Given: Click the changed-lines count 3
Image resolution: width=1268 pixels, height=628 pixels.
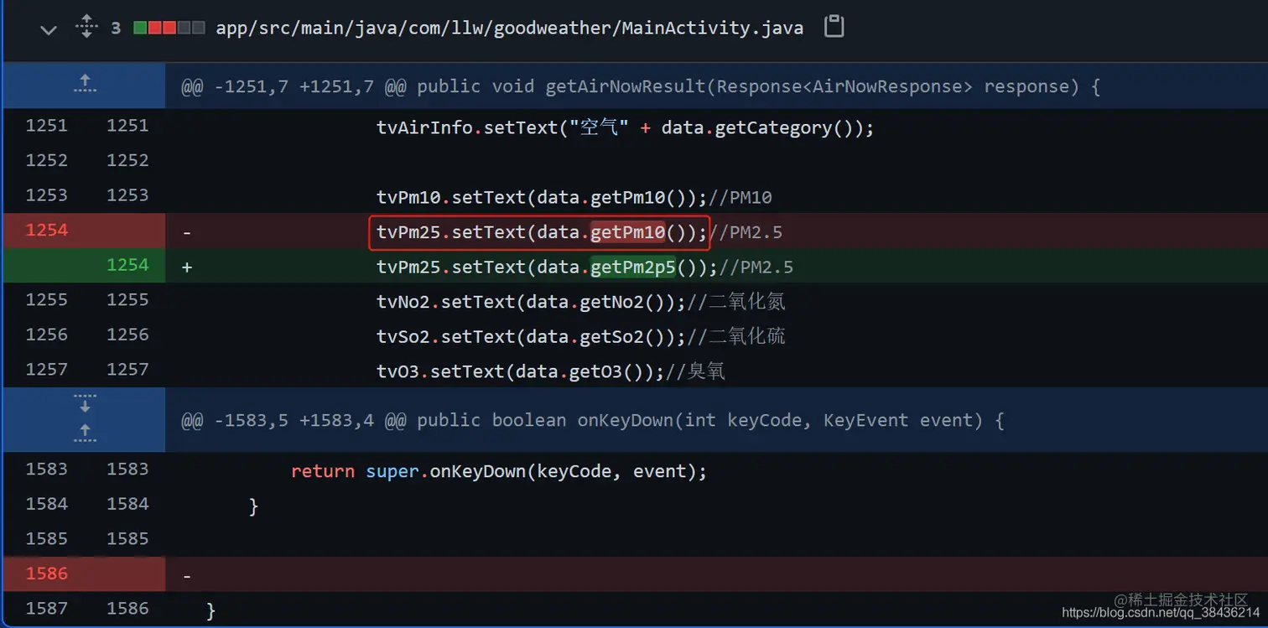Looking at the screenshot, I should (116, 28).
